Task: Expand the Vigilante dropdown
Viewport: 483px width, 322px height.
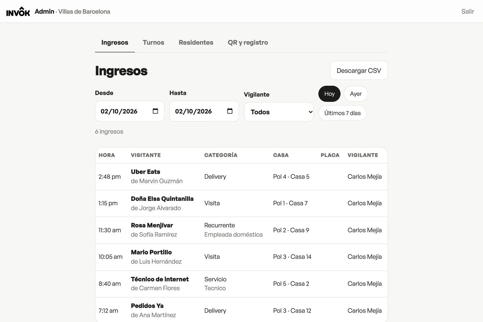Action: [x=279, y=112]
